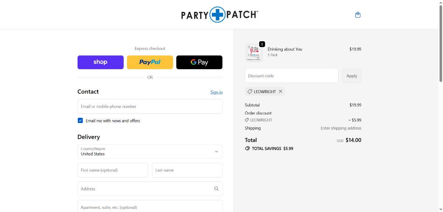
Task: Choose Google Pay express checkout
Action: tap(199, 62)
